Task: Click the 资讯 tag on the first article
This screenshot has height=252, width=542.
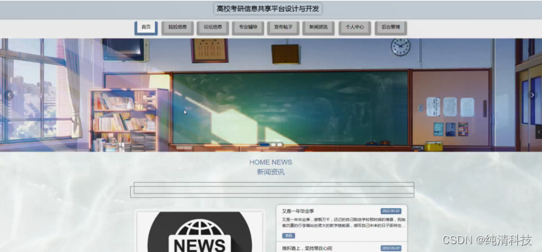Action: 288,236
